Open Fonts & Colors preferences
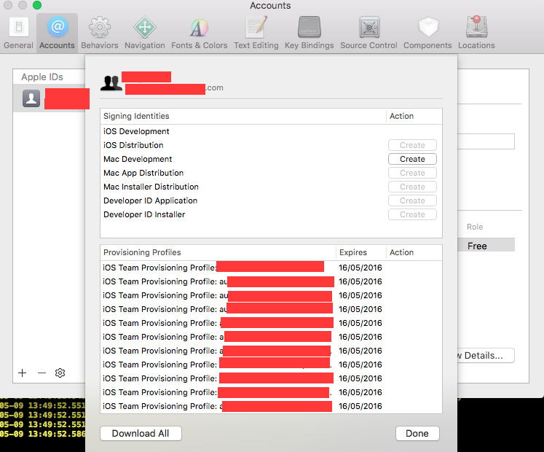The height and width of the screenshot is (452, 544). coord(199,34)
